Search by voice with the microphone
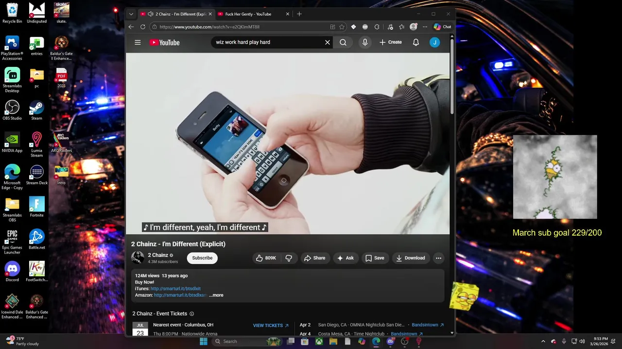Image resolution: width=622 pixels, height=349 pixels. [365, 42]
